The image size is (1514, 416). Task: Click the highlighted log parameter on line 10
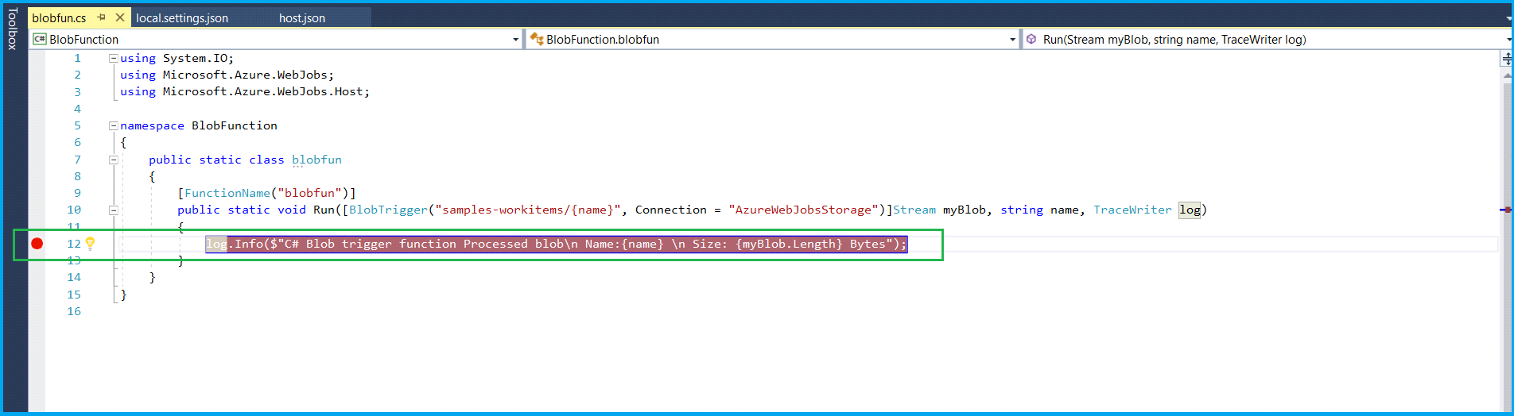[x=1190, y=210]
